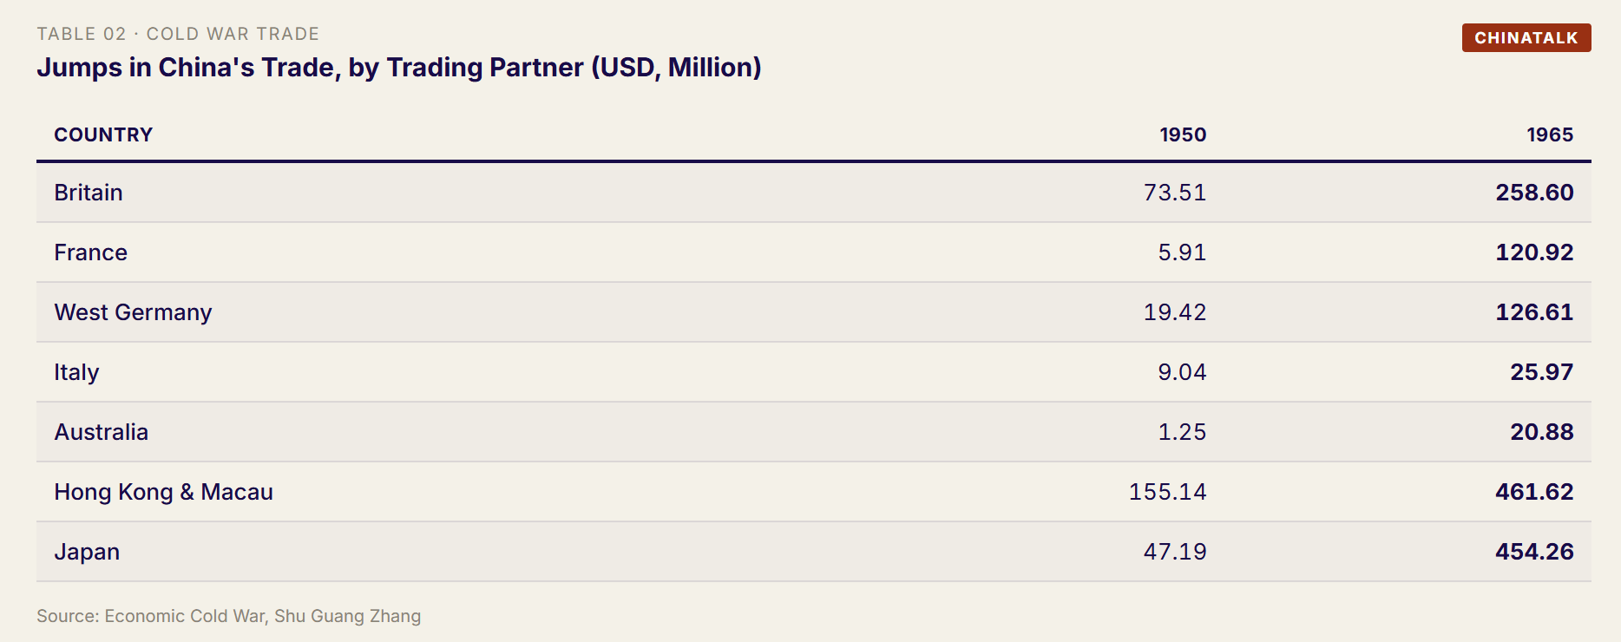The width and height of the screenshot is (1621, 642).
Task: Click the source line Economic Cold War
Action: (x=229, y=616)
